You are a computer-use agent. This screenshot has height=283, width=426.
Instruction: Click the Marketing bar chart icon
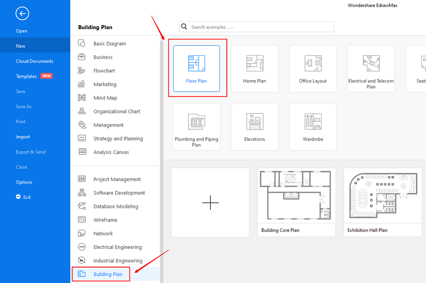tap(81, 84)
